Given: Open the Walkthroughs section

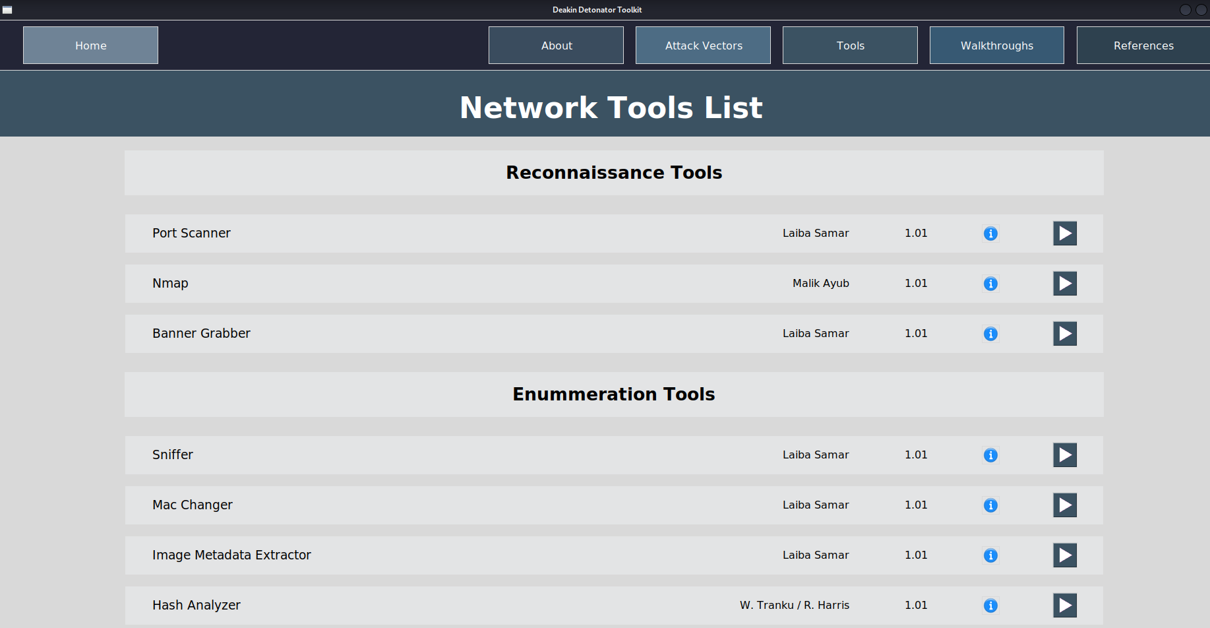Looking at the screenshot, I should point(997,46).
